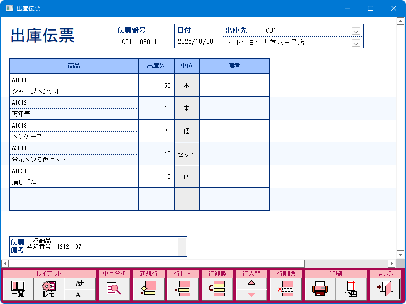Move row up with 行入替 up arrow

(x=251, y=284)
